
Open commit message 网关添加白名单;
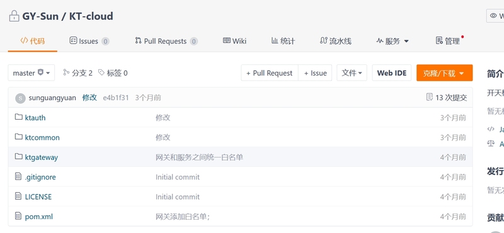pos(183,217)
